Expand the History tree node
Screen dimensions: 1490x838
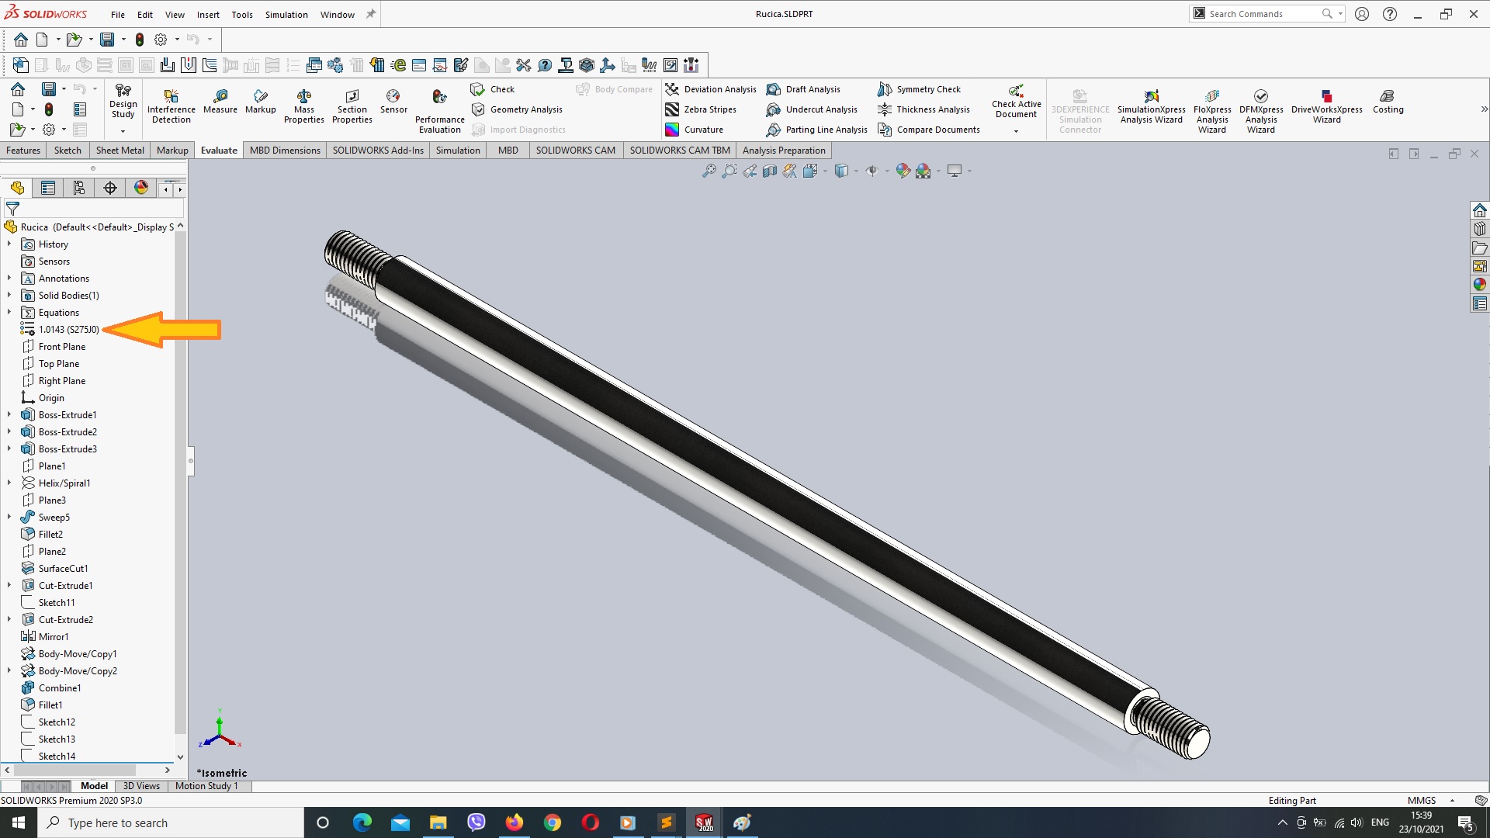tap(9, 244)
